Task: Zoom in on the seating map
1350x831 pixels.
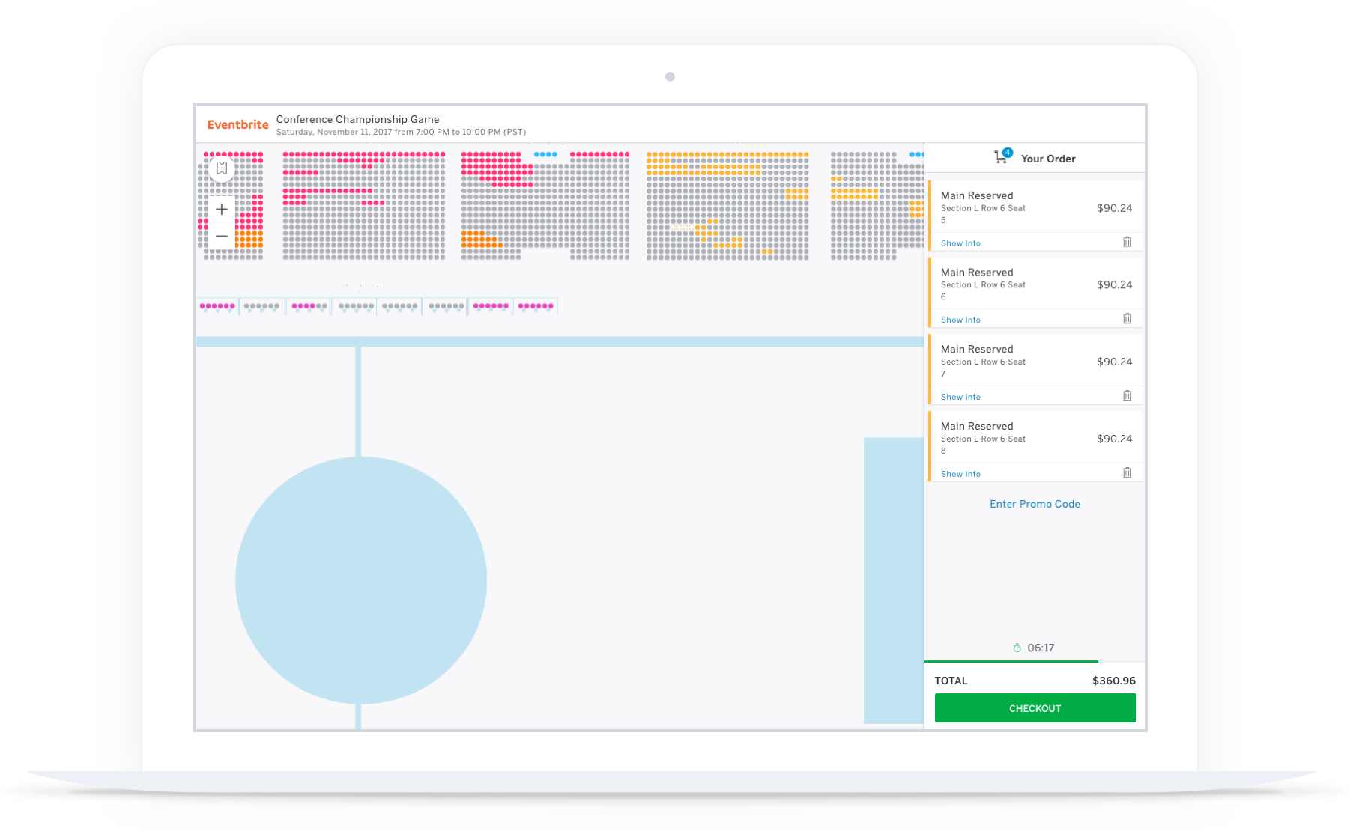Action: pyautogui.click(x=222, y=209)
